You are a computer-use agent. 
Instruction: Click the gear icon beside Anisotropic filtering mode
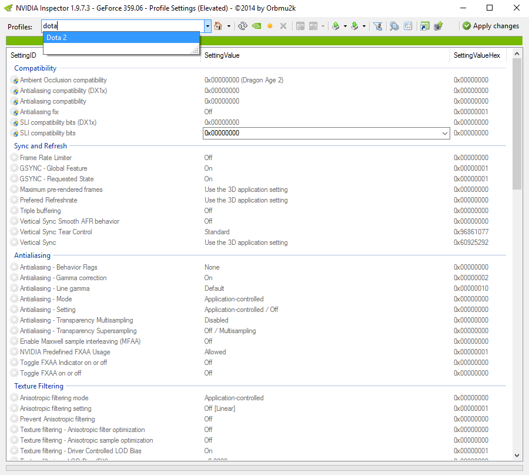[14, 398]
